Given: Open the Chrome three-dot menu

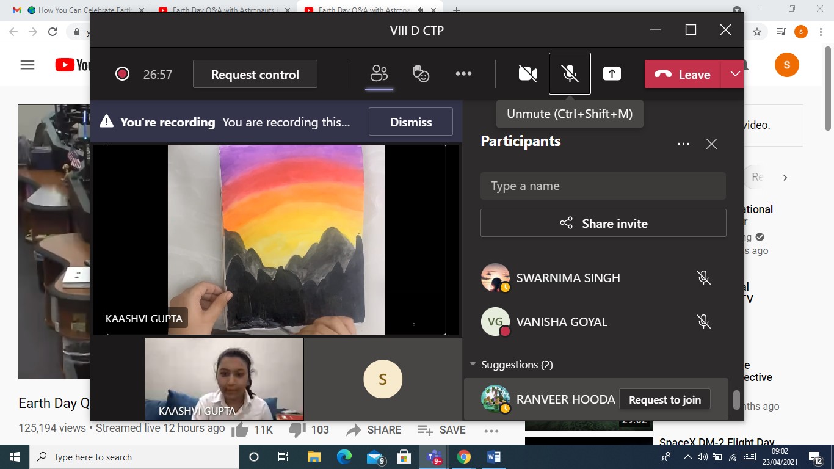Looking at the screenshot, I should pyautogui.click(x=822, y=32).
